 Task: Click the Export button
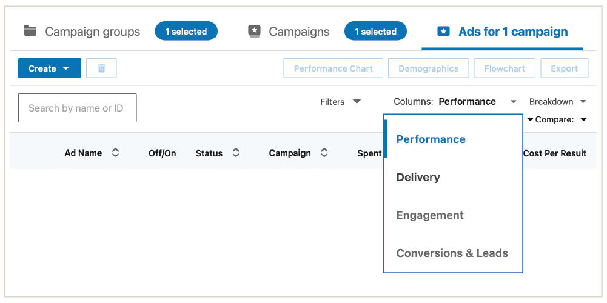click(565, 68)
